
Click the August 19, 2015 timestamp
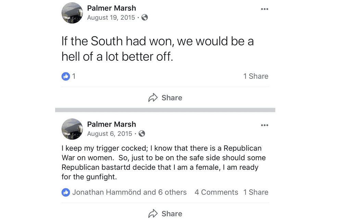(x=111, y=17)
